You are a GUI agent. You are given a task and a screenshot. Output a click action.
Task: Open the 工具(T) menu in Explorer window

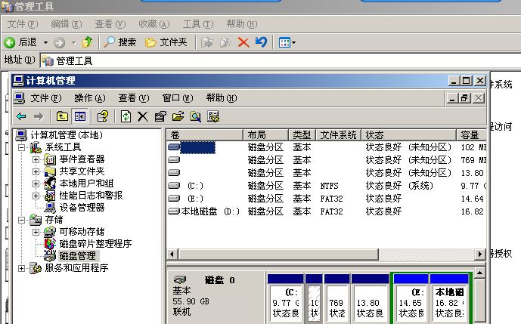pos(198,24)
